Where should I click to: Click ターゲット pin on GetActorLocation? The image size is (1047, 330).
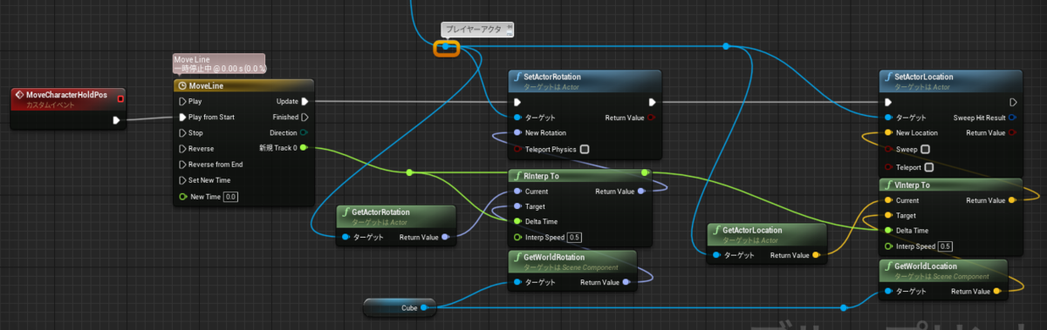coord(716,255)
